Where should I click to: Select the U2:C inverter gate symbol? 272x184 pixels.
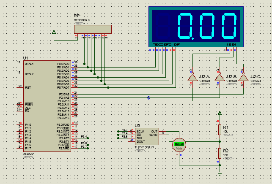[243, 77]
